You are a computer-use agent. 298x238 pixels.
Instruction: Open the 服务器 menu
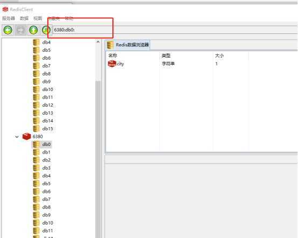pyautogui.click(x=9, y=18)
